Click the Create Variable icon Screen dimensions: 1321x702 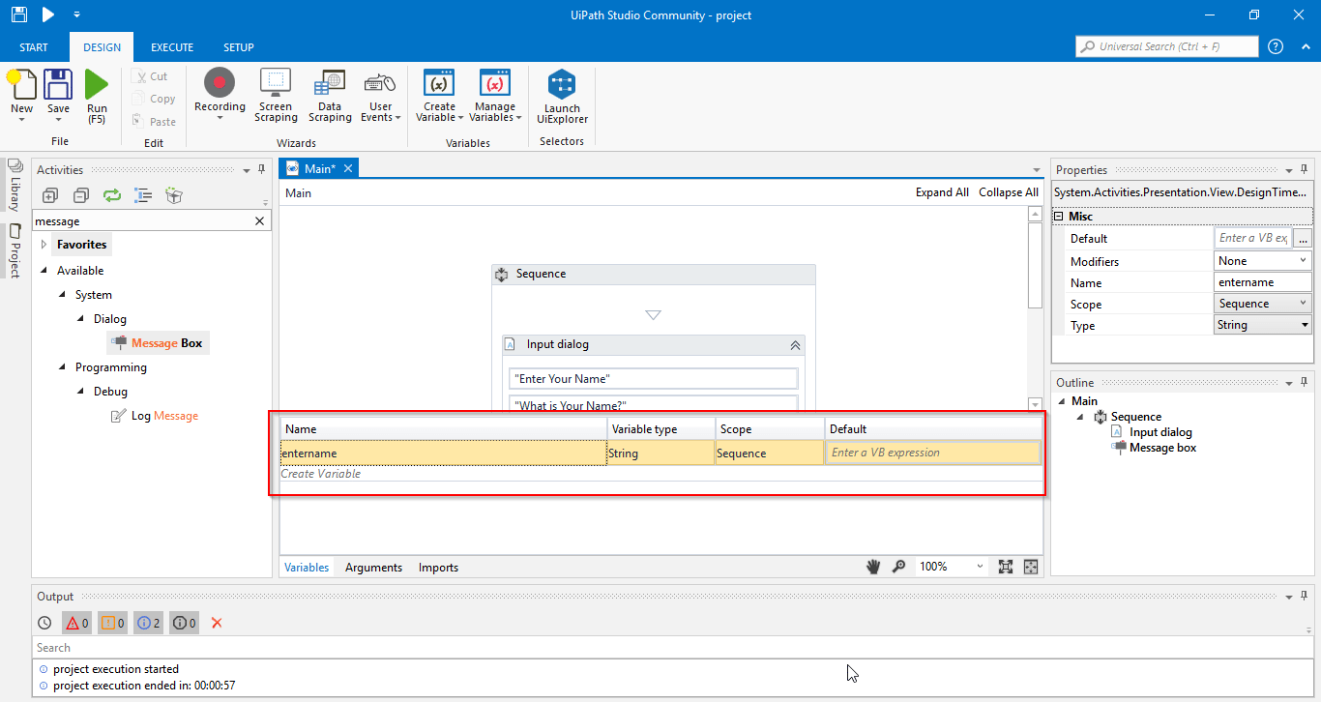coord(440,83)
